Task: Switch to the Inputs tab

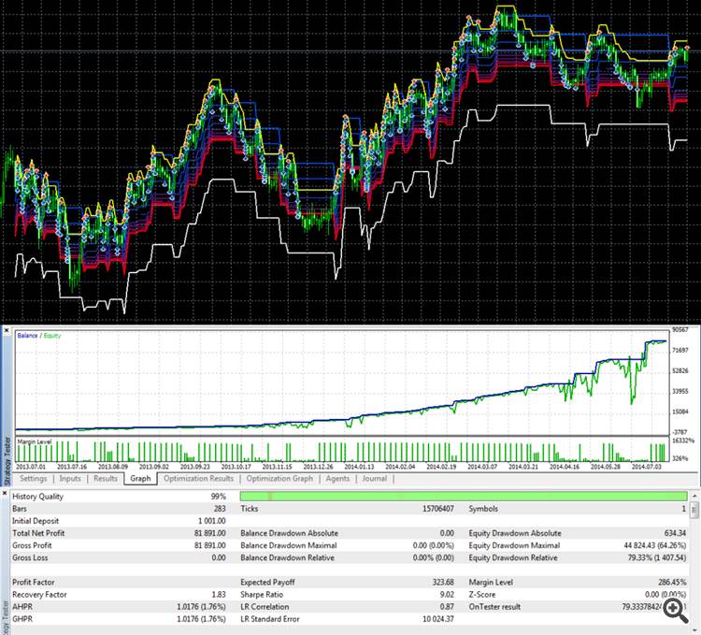Action: [x=70, y=479]
